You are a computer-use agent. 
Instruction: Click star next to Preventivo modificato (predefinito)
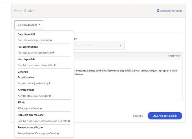click(x=58, y=133)
